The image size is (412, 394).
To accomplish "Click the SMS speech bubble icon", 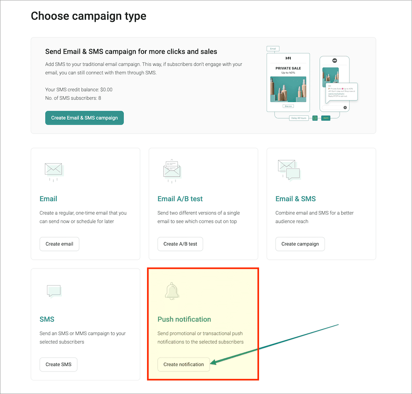I will (x=53, y=291).
